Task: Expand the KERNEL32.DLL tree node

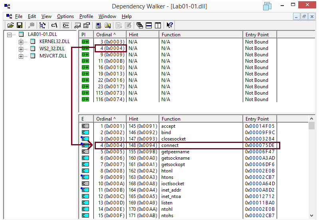Action: click(21, 42)
